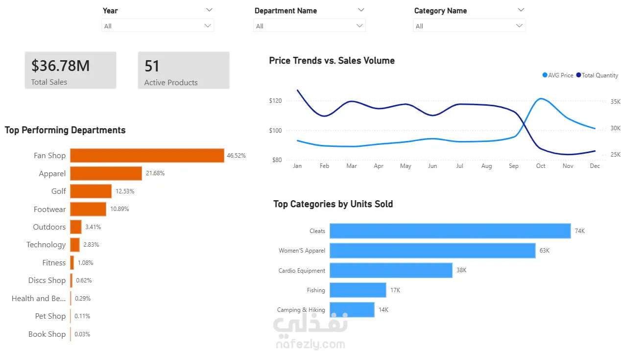
Task: Select the Women's Apparel category bar
Action: (432, 251)
